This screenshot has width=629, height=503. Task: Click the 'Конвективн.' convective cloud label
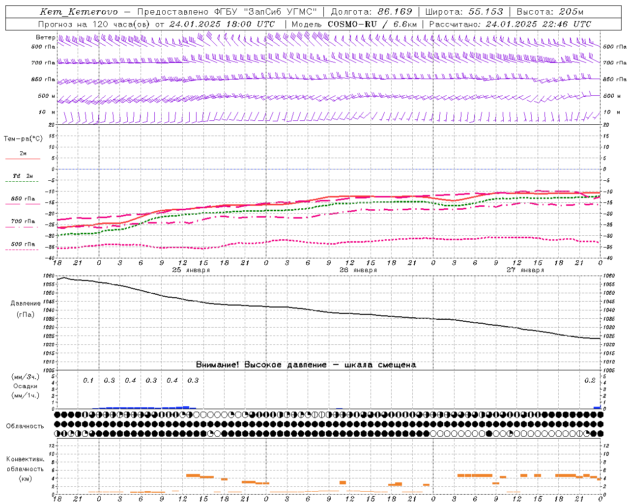point(25,459)
